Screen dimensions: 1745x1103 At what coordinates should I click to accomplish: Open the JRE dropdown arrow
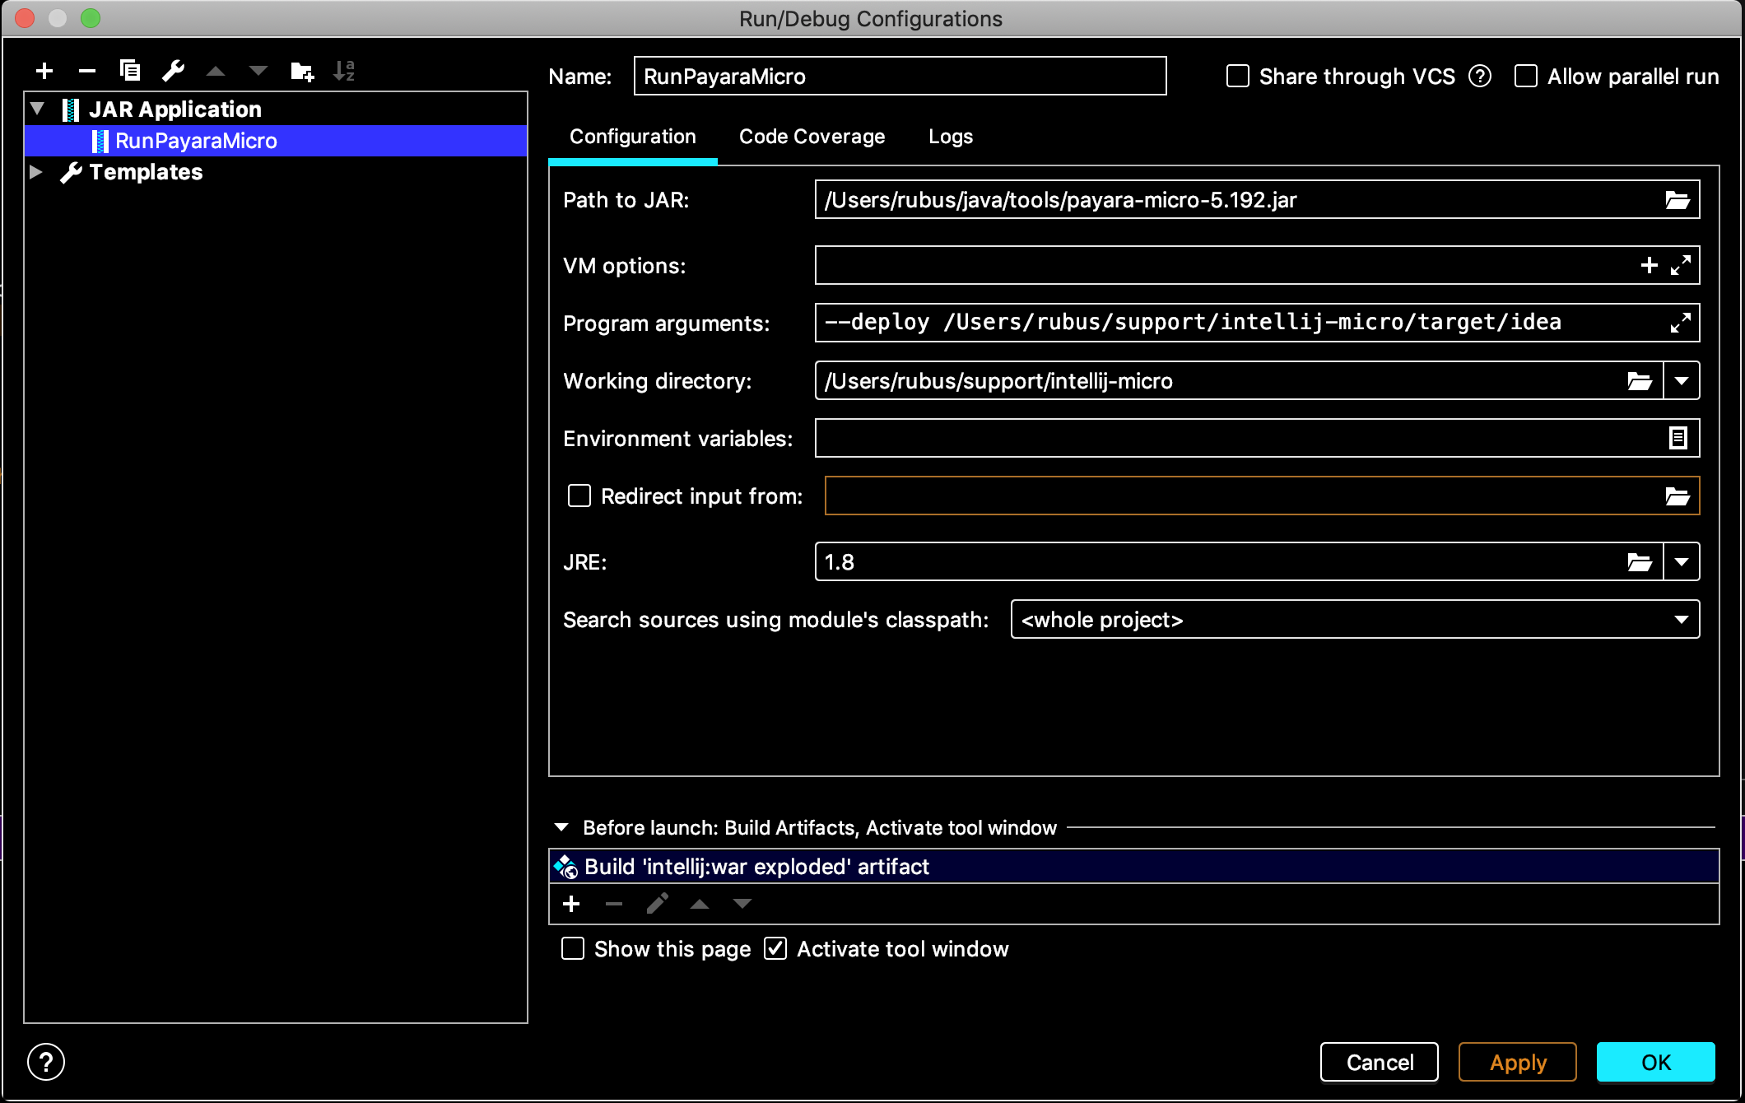click(1682, 562)
